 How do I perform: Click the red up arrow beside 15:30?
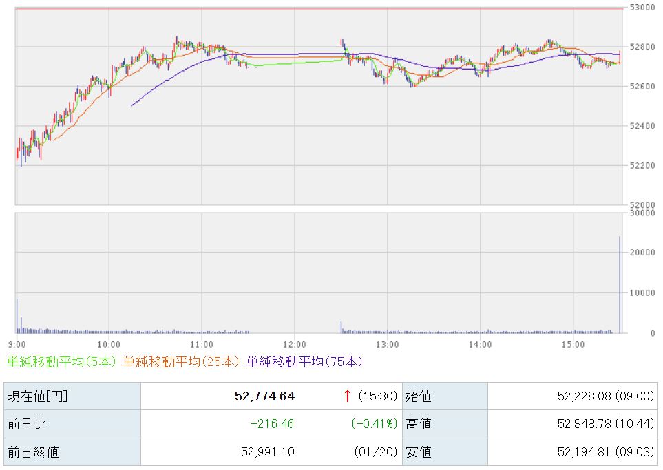click(348, 396)
